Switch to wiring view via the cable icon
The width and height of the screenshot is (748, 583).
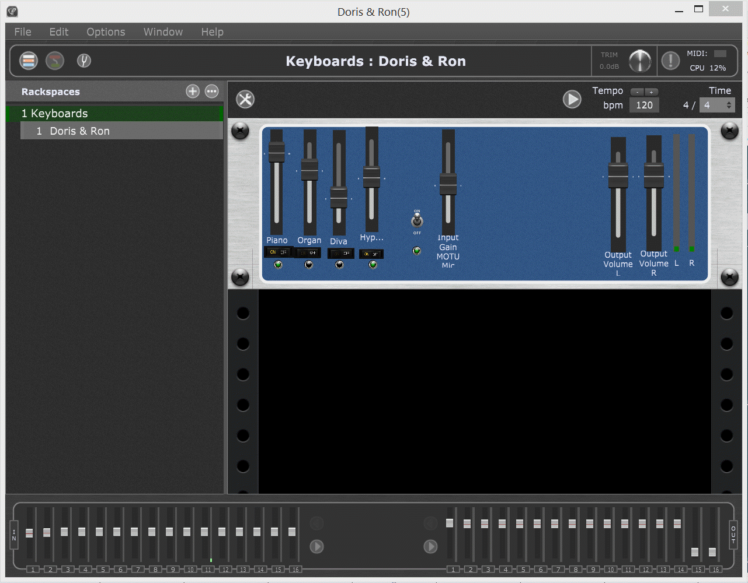[54, 60]
